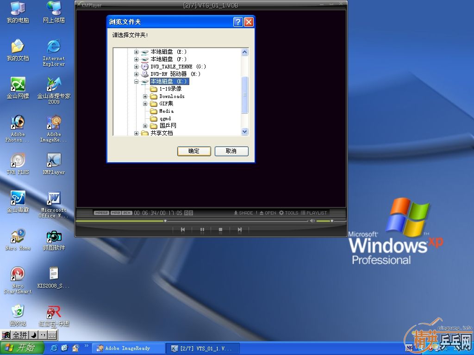Switch the 全拼 input method button

point(20,335)
